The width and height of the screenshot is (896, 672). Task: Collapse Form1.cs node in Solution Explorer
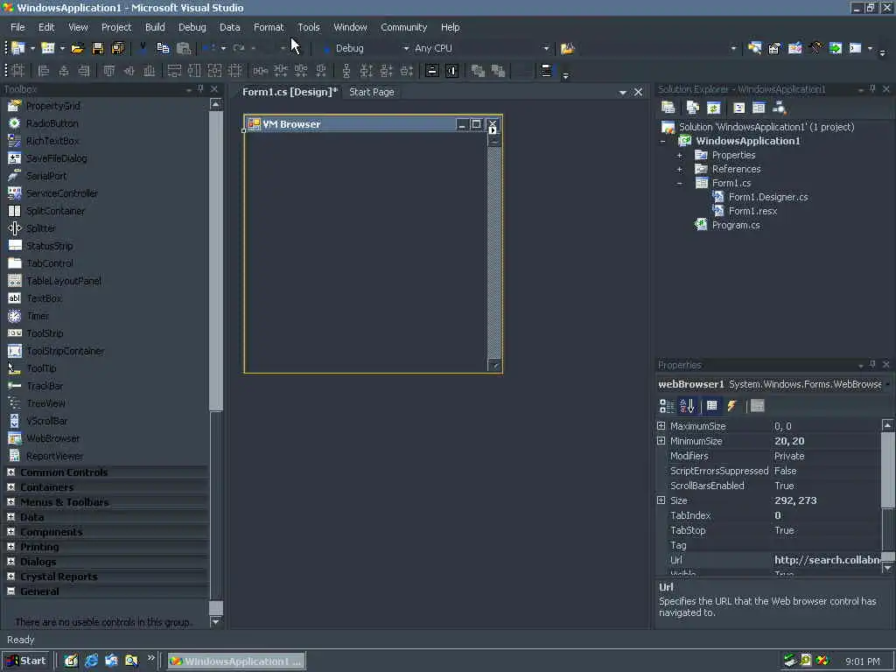click(x=679, y=184)
